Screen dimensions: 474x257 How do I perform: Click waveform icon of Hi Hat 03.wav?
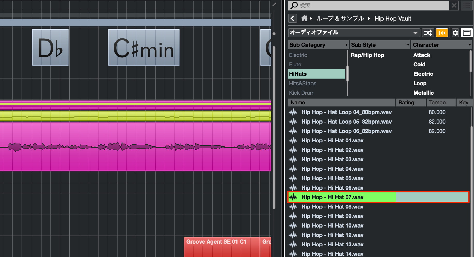click(293, 160)
